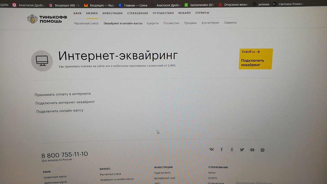Open the Принимать оплату в интернете link
Screen dimensions: 327x184
point(63,94)
